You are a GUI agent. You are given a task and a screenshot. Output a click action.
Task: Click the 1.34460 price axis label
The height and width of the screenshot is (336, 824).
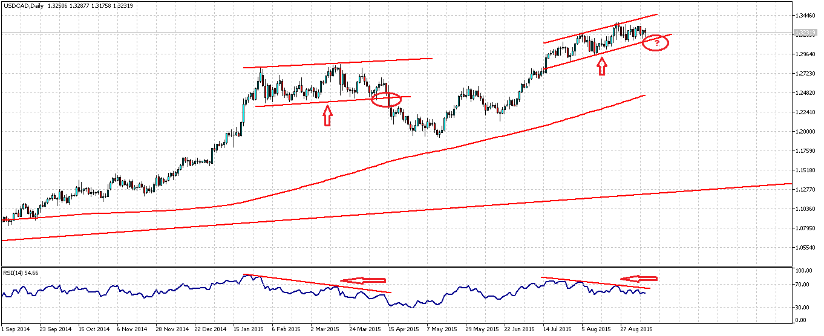coord(806,16)
